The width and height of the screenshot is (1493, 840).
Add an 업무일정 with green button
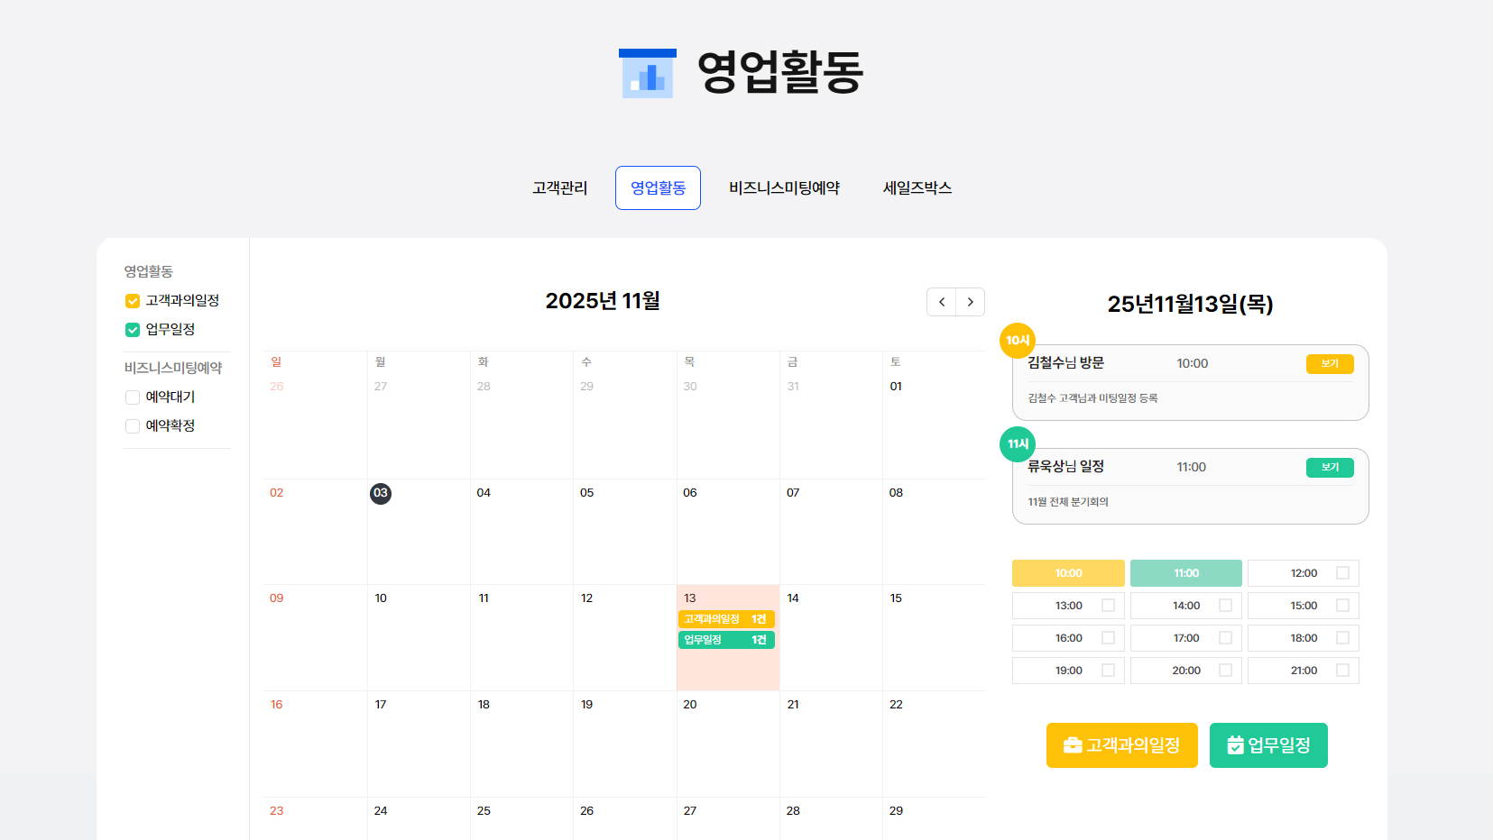(1268, 745)
